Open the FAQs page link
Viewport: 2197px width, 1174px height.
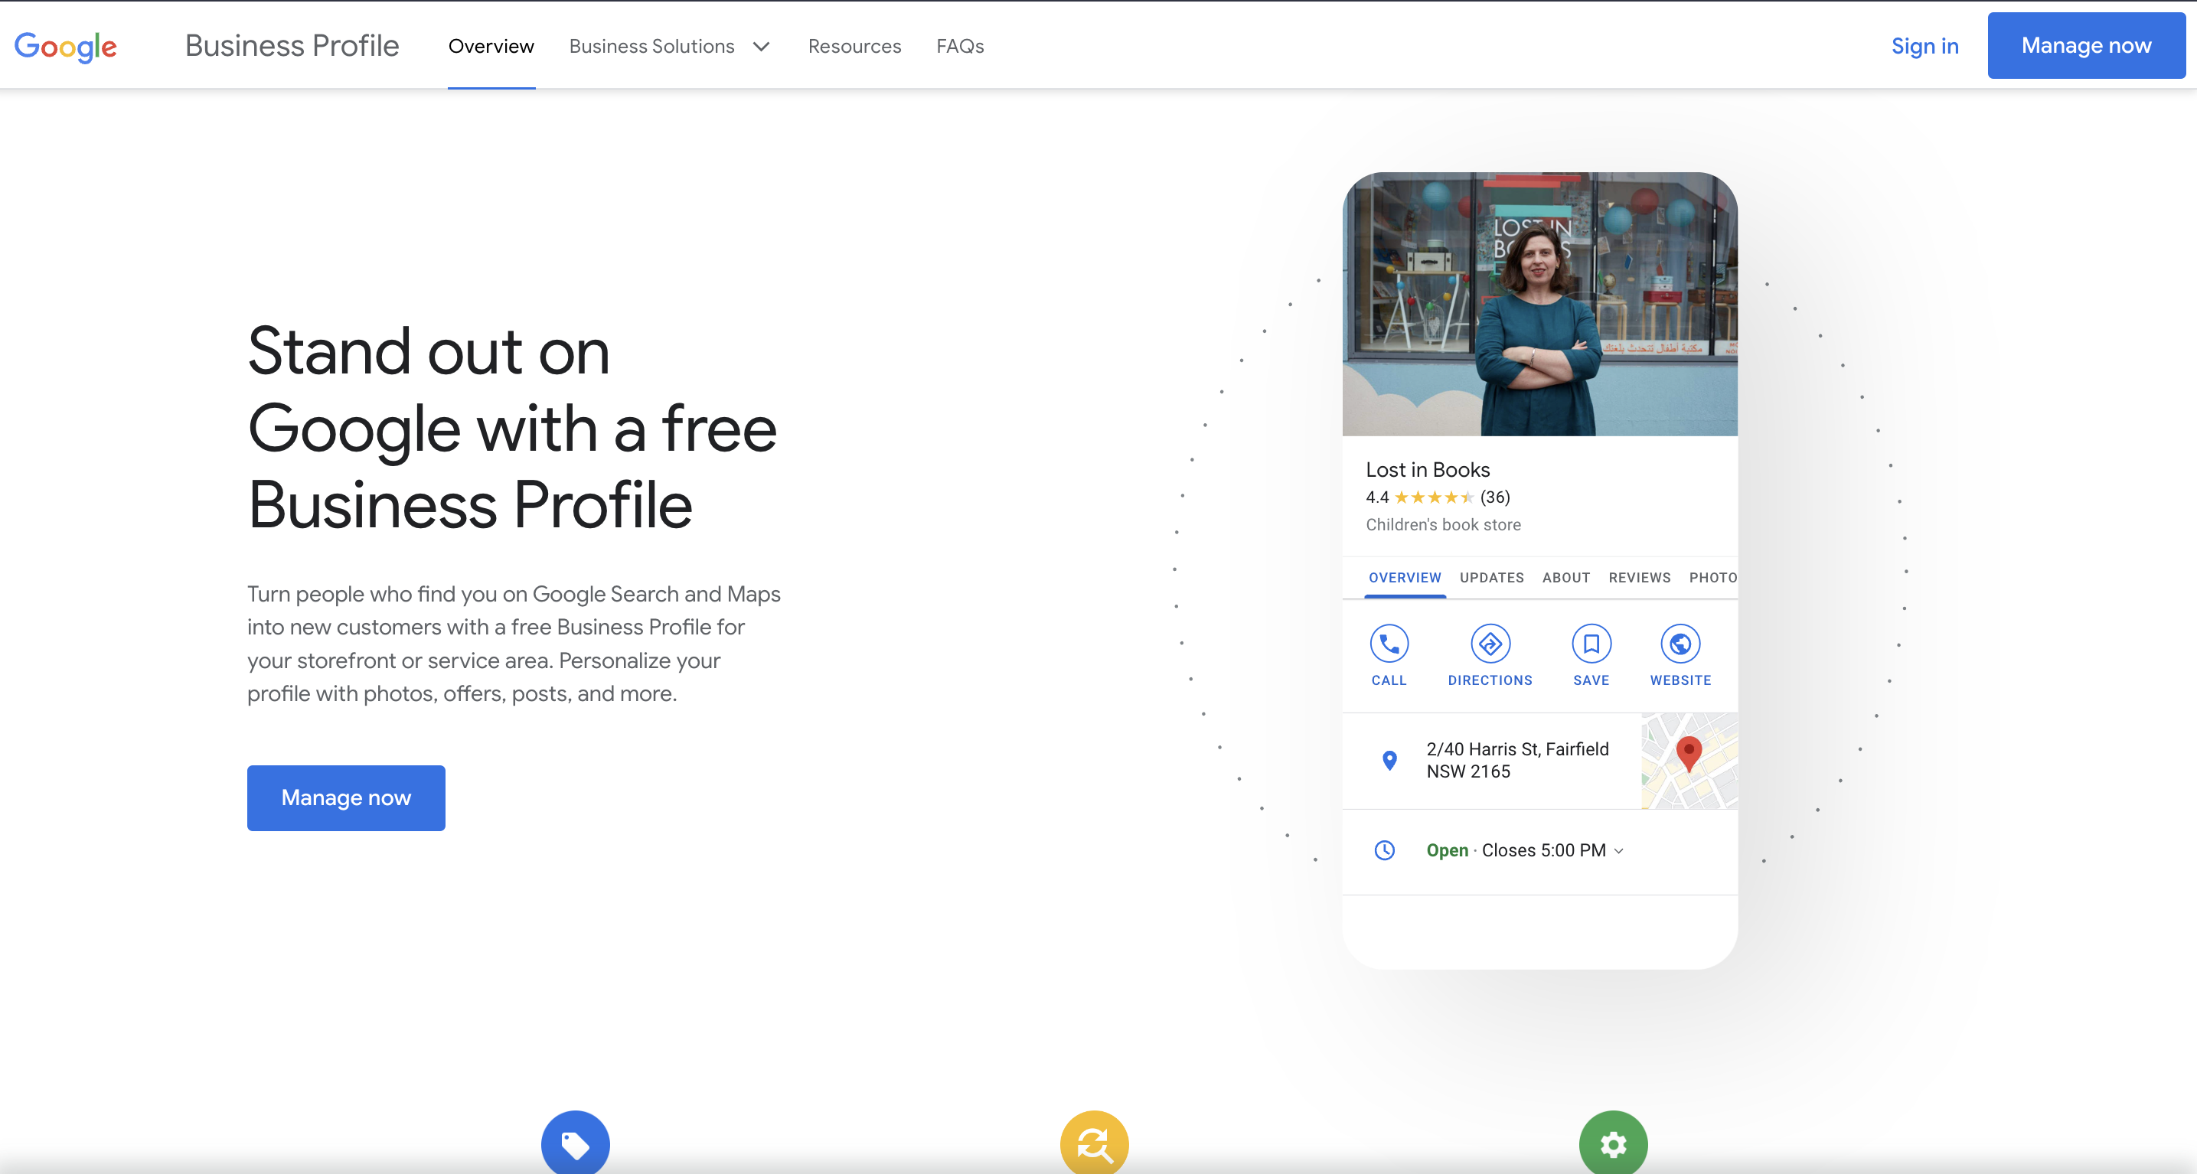pyautogui.click(x=959, y=46)
